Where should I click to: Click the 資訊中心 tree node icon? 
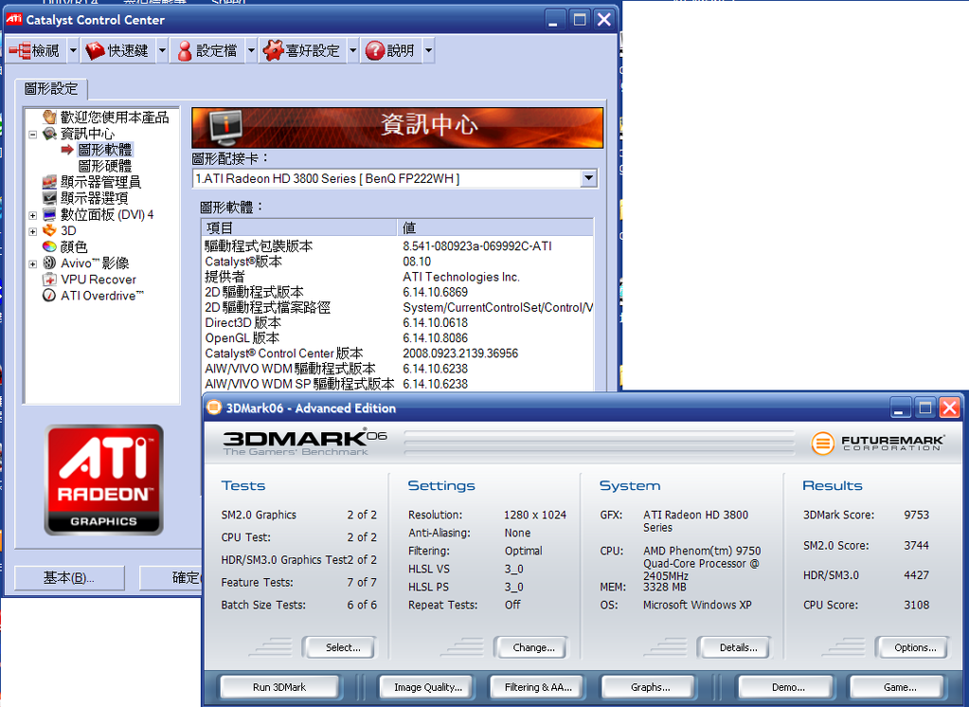point(50,133)
